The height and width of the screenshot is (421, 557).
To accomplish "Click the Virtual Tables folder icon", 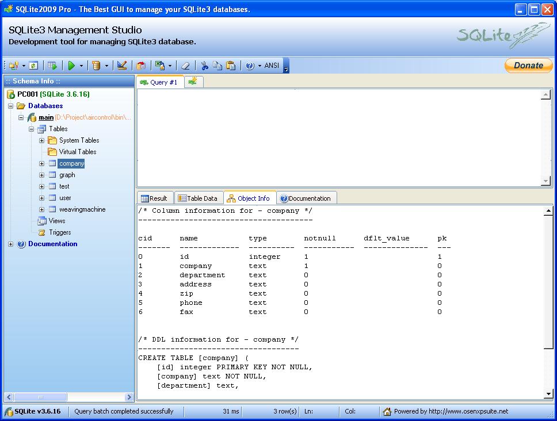I will point(52,152).
